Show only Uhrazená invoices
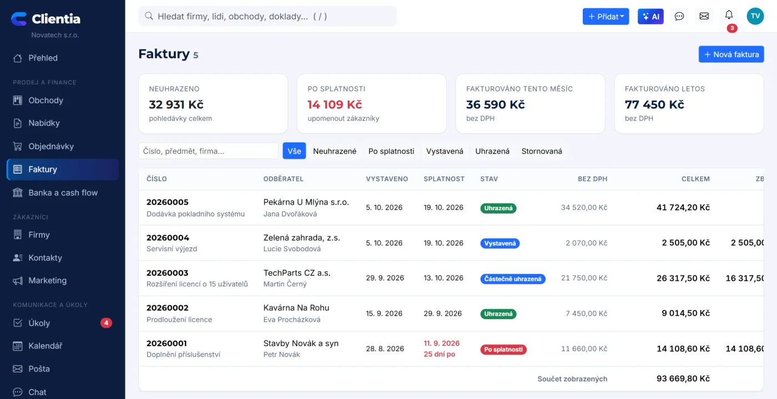The image size is (777, 399). pos(492,151)
